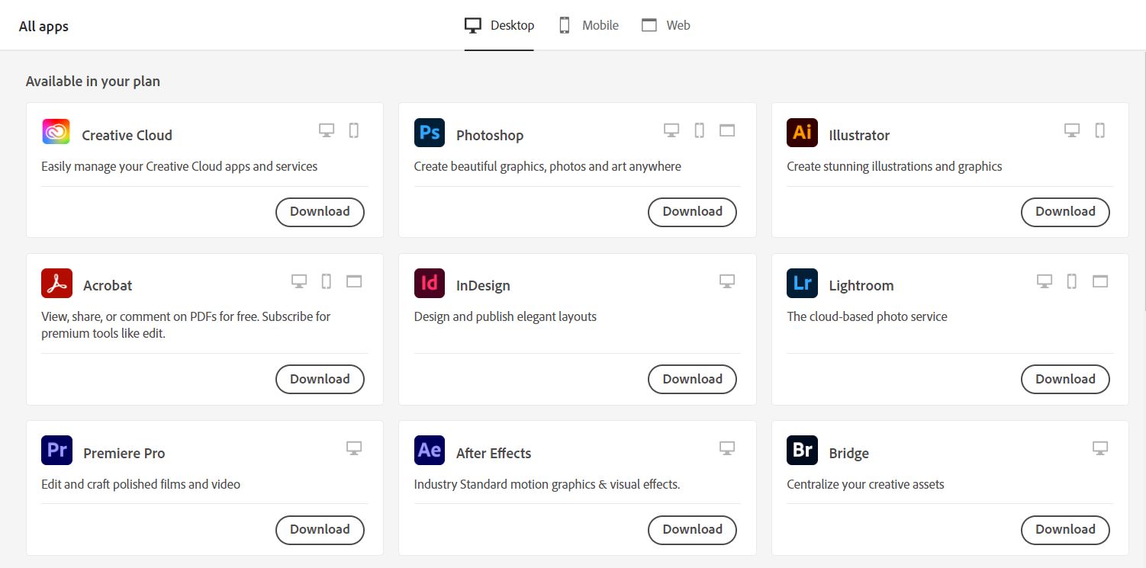Download Photoshop
1146x568 pixels.
point(692,212)
